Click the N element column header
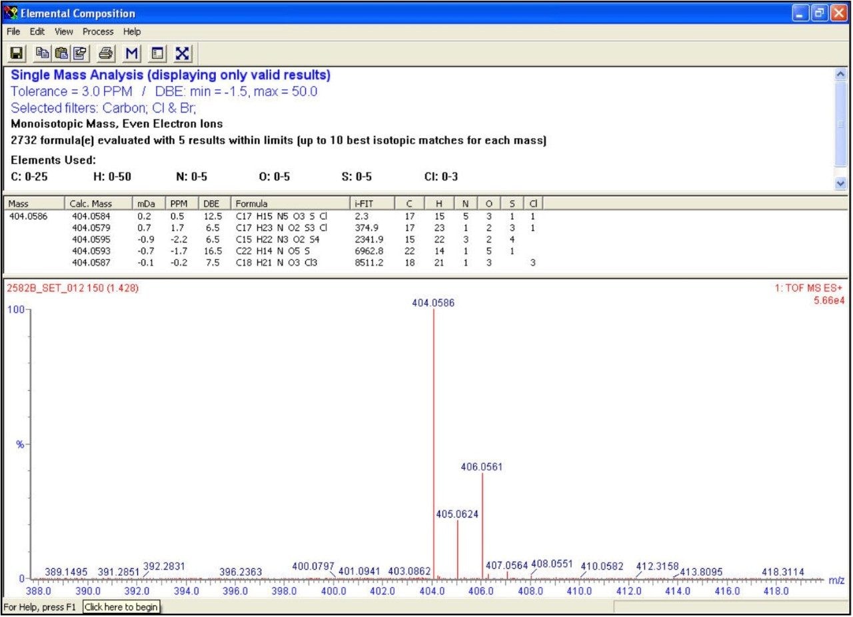Screen dimensions: 853x617 (466, 203)
